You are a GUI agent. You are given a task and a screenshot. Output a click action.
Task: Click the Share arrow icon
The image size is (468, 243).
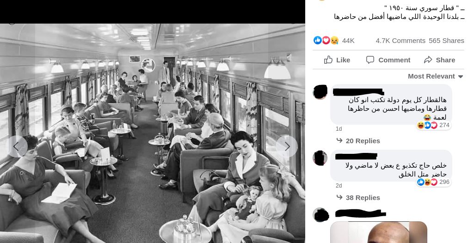pos(428,60)
